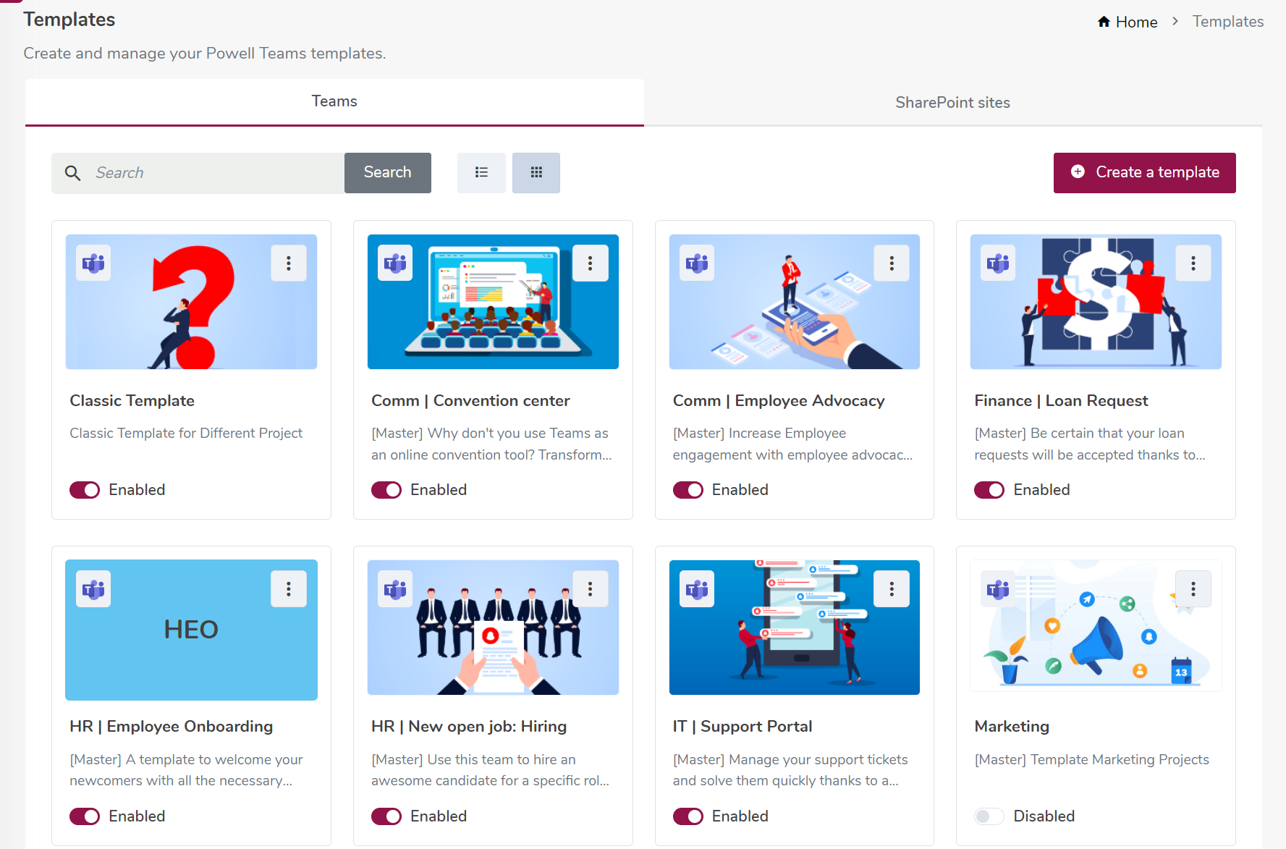This screenshot has width=1286, height=849.
Task: Open kebab menu on HR New open job card
Action: click(x=591, y=589)
